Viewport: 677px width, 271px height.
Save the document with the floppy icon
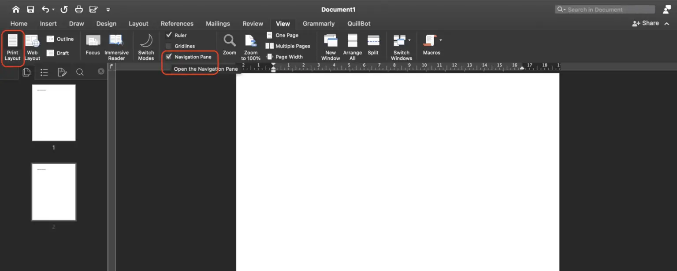[x=30, y=9]
